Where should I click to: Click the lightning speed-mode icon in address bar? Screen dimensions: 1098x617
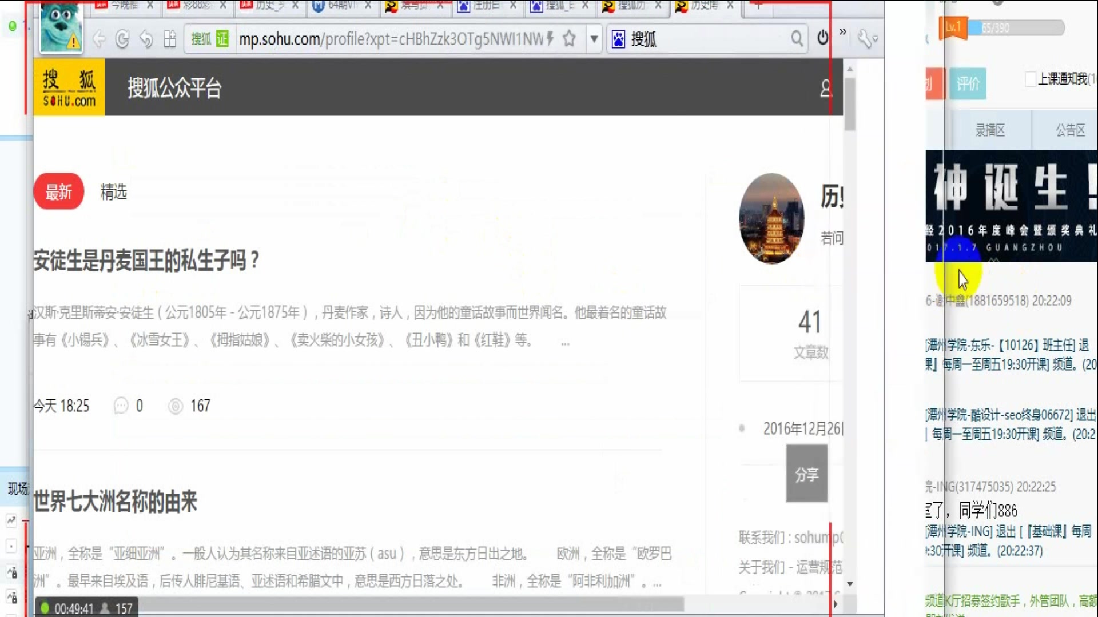coord(550,39)
